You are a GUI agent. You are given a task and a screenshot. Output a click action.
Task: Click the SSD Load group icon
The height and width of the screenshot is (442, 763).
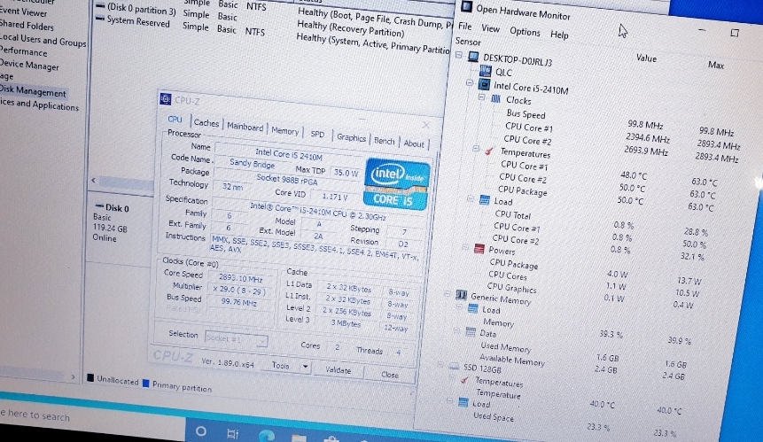(463, 402)
